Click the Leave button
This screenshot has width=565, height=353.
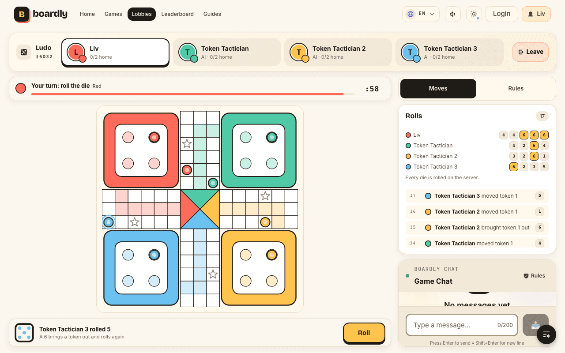(x=531, y=52)
